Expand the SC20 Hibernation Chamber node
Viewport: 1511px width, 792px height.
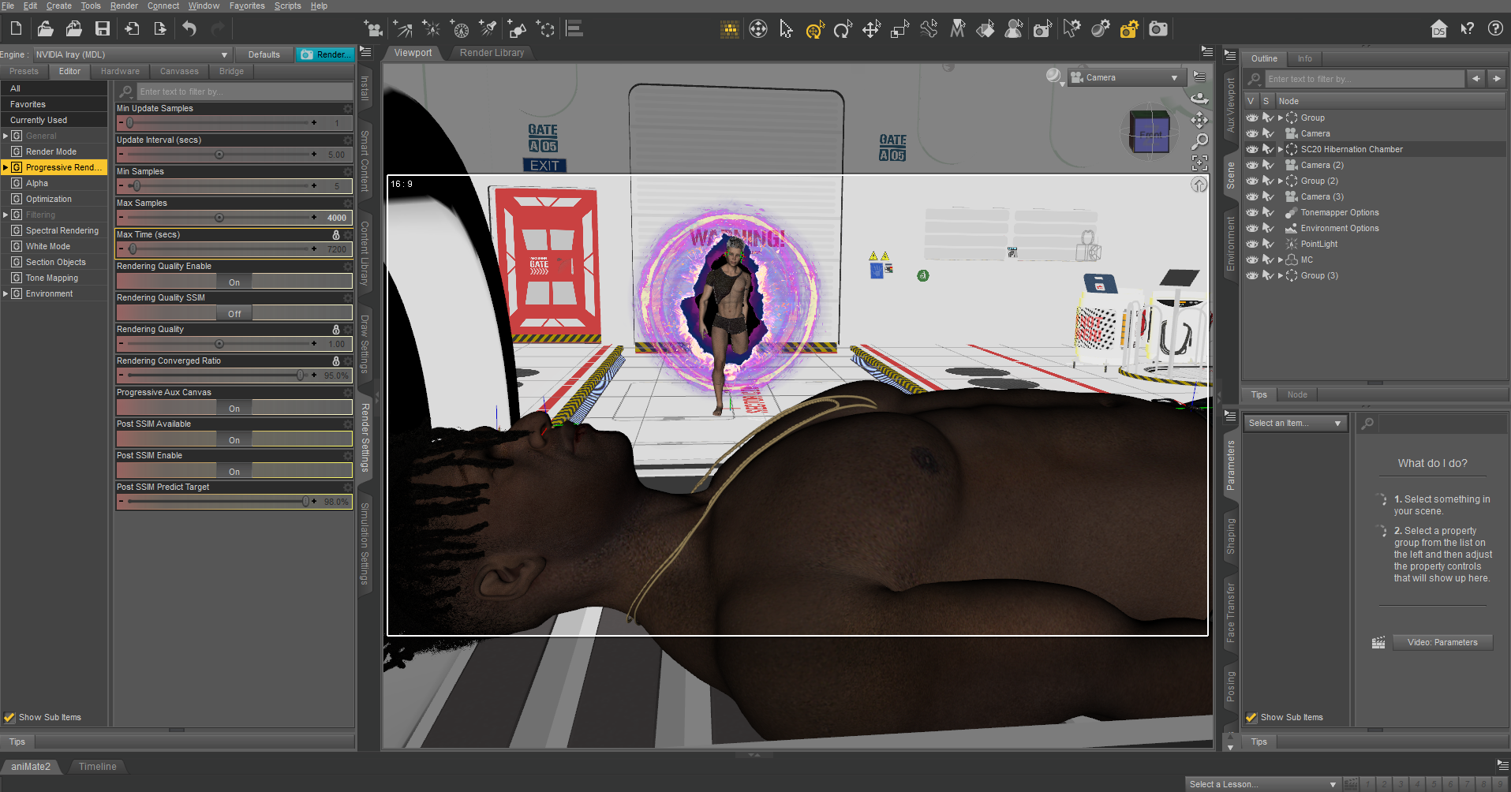tap(1280, 149)
